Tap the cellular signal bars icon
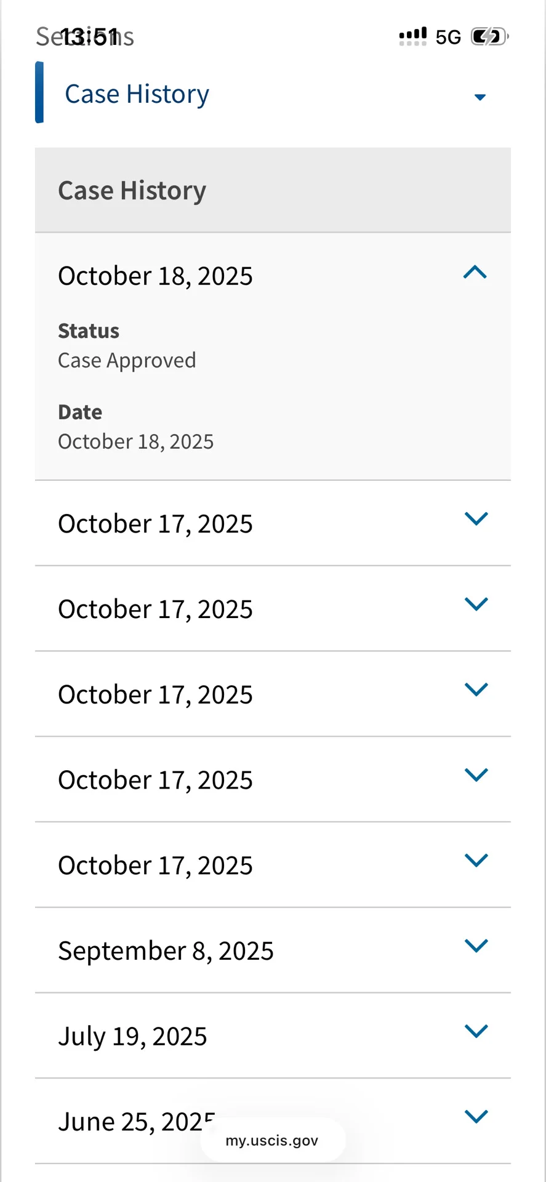The width and height of the screenshot is (546, 1182). point(412,36)
